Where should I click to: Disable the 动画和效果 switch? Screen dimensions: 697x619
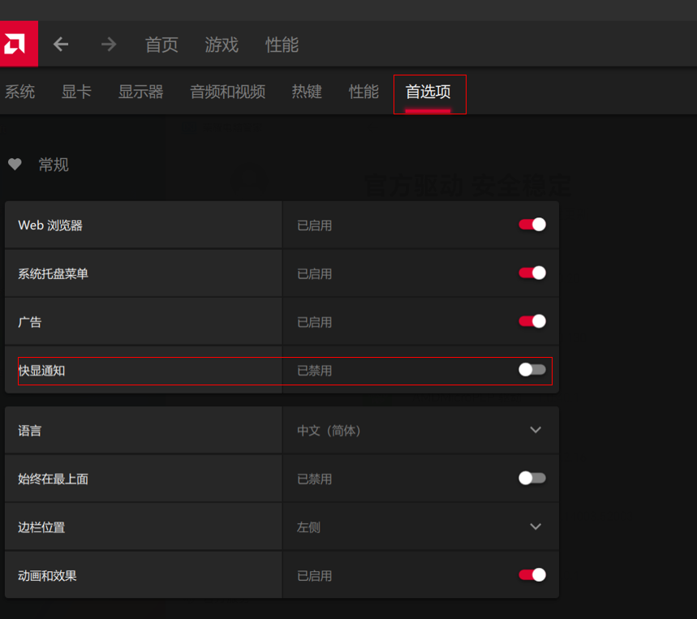pyautogui.click(x=532, y=575)
